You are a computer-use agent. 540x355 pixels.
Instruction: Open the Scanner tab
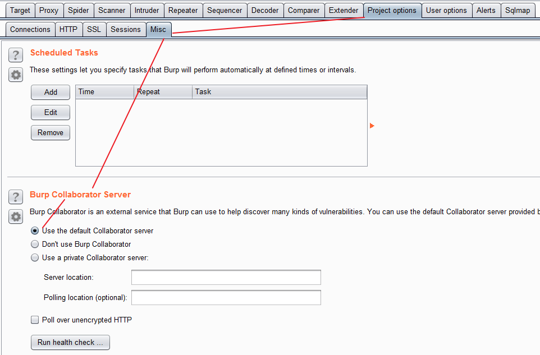[112, 10]
